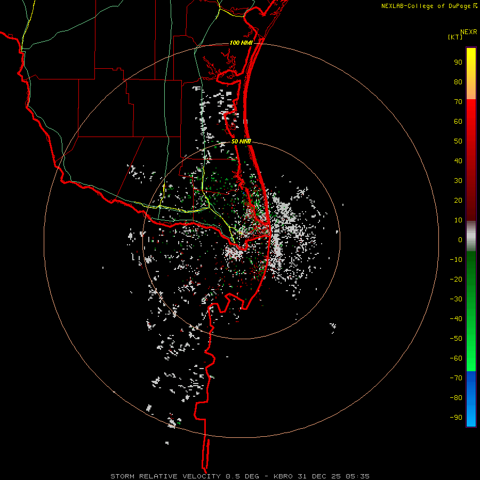Click the -20 value on the velocity scale
Viewport: 480px width, 480px height.
click(456, 279)
